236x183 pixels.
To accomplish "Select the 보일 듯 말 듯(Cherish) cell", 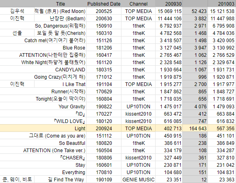I will (x=61, y=33).
